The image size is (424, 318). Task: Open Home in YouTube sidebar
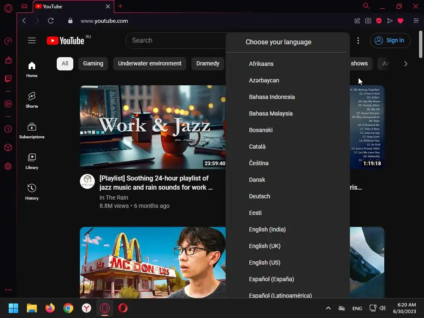[x=32, y=70]
